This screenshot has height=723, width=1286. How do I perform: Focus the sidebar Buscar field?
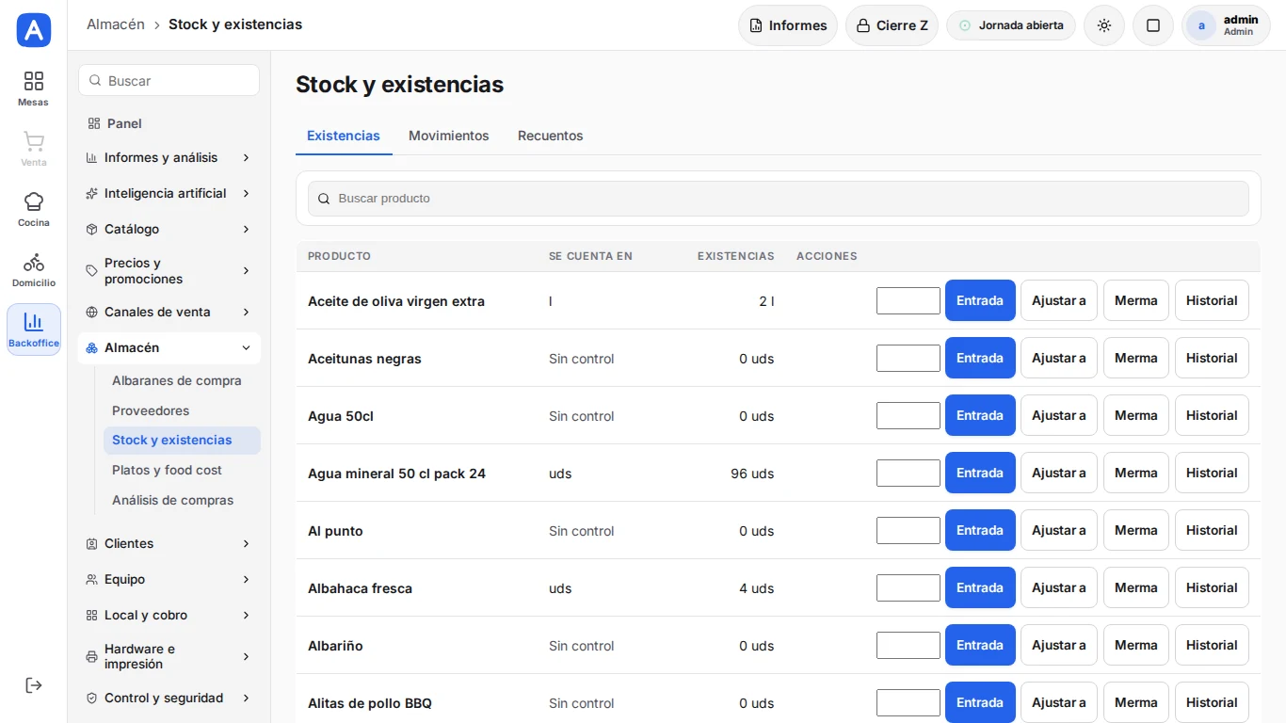pos(169,80)
